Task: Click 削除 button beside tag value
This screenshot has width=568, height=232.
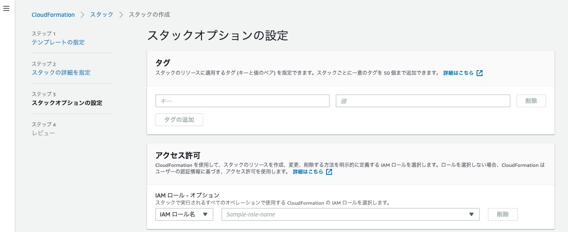Action: click(531, 101)
